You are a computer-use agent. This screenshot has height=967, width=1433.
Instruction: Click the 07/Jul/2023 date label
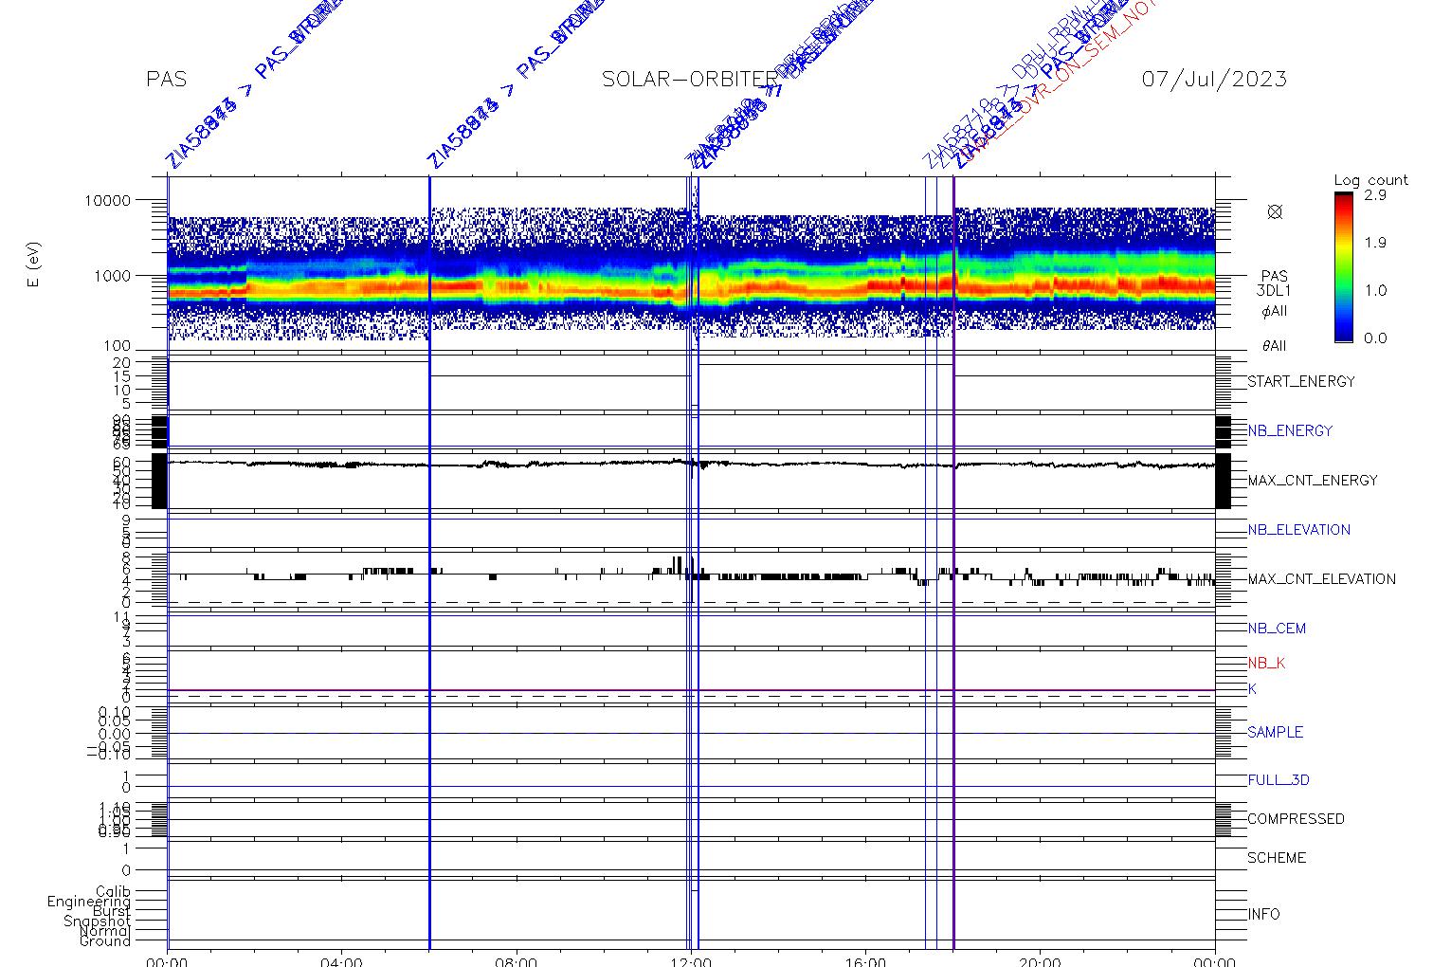(x=1214, y=79)
